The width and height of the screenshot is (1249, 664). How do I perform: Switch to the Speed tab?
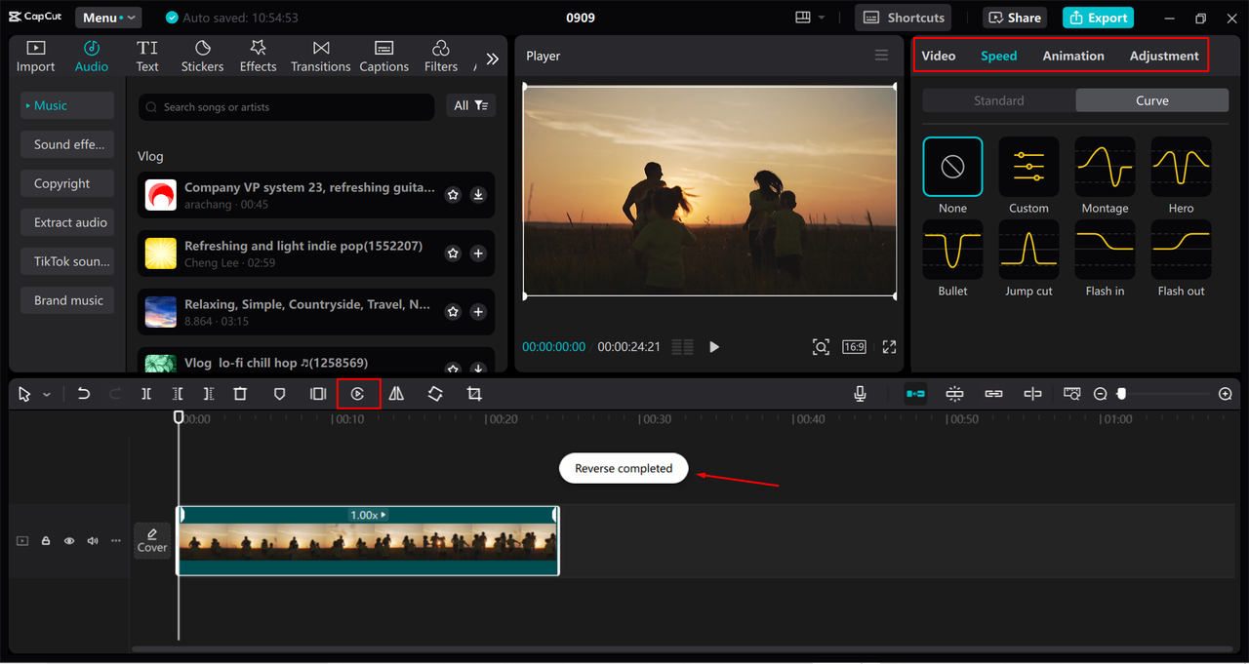click(998, 56)
